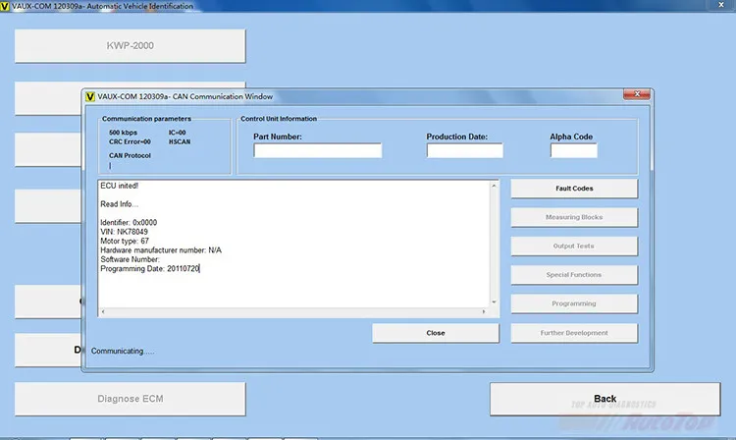Open Measuring Blocks
The width and height of the screenshot is (736, 440).
coord(574,217)
